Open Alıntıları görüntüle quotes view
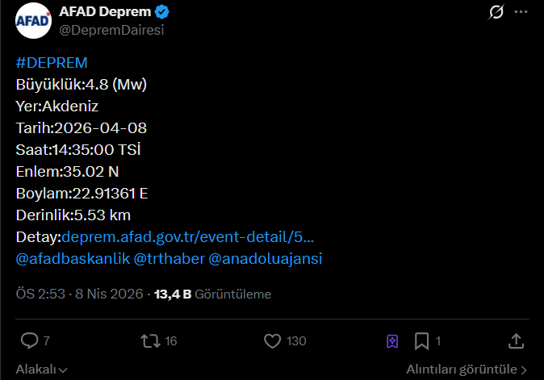Screen dimensions: 544x380 pos(467,369)
